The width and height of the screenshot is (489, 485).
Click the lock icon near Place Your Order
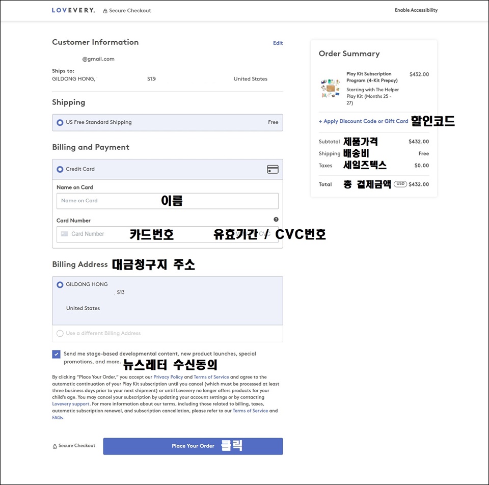[55, 446]
